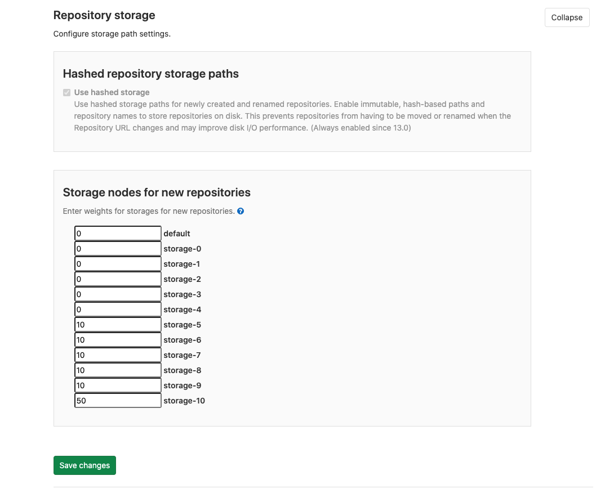Click the storage-3 weight field
Viewport: 596px width, 489px height.
coord(117,294)
